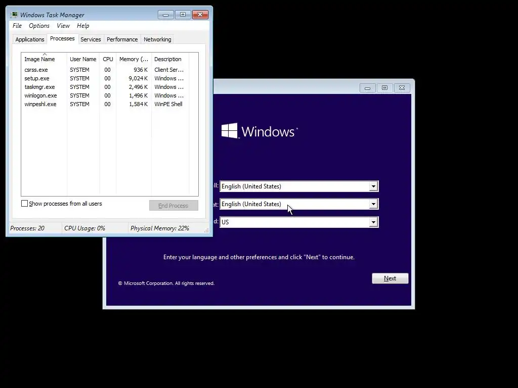Grab the Task Manager resize grip
Image resolution: width=518 pixels, height=388 pixels.
coord(206,230)
